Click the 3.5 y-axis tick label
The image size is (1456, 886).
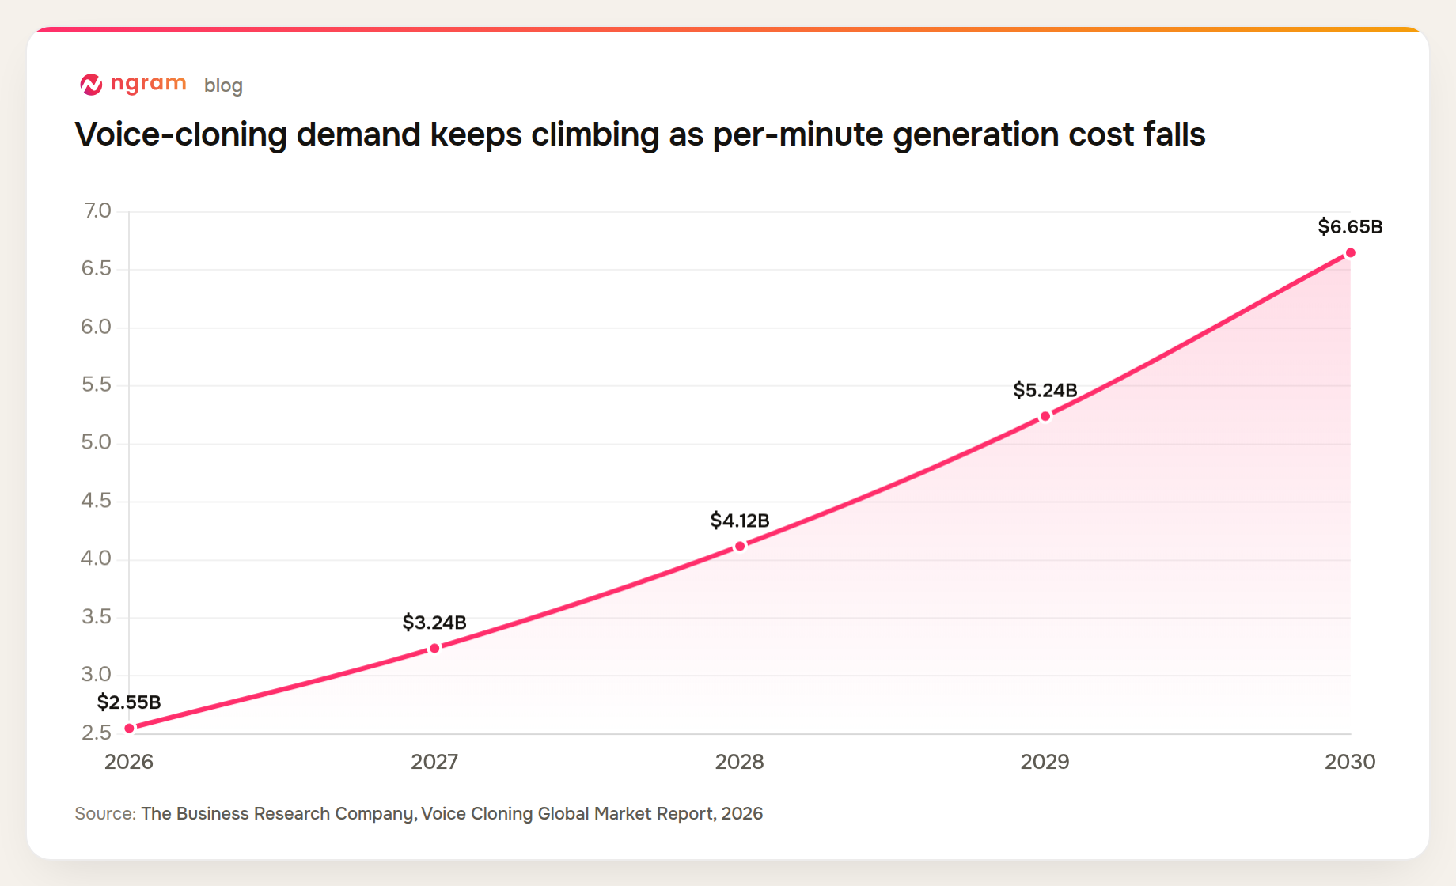coord(97,616)
